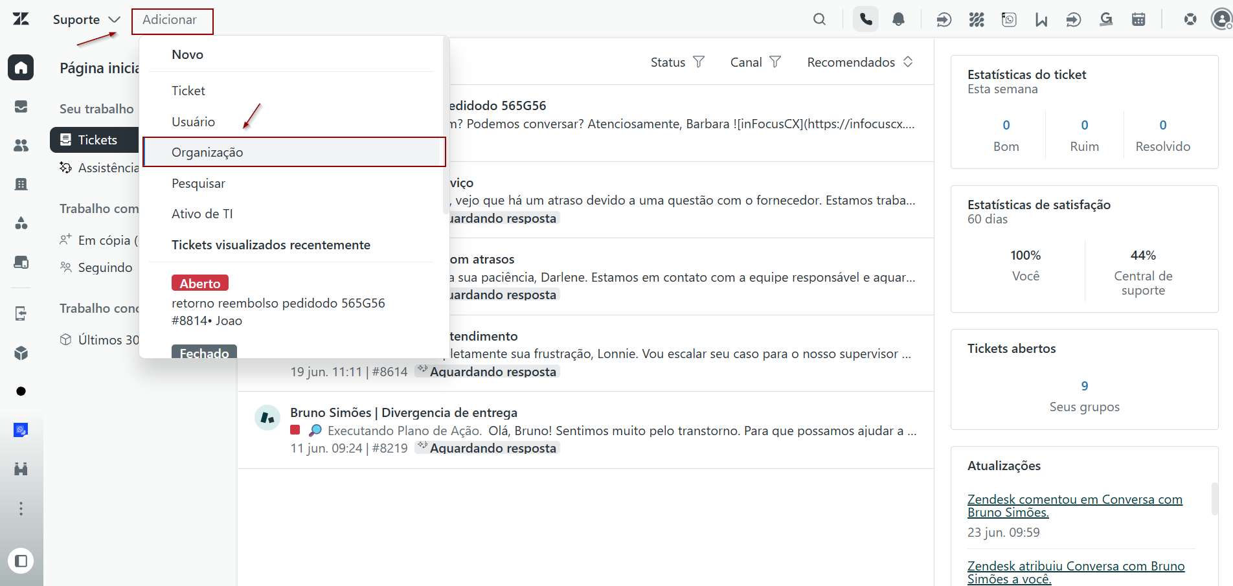This screenshot has height=586, width=1233.
Task: Open the phone talk icon
Action: click(866, 19)
